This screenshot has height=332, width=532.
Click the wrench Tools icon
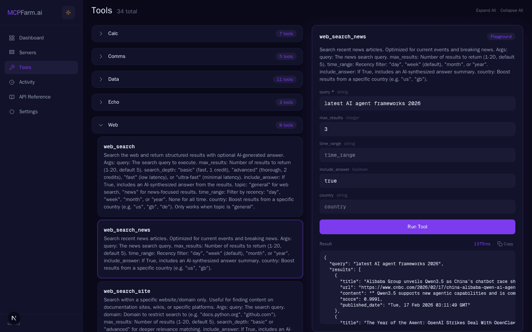(x=11, y=67)
